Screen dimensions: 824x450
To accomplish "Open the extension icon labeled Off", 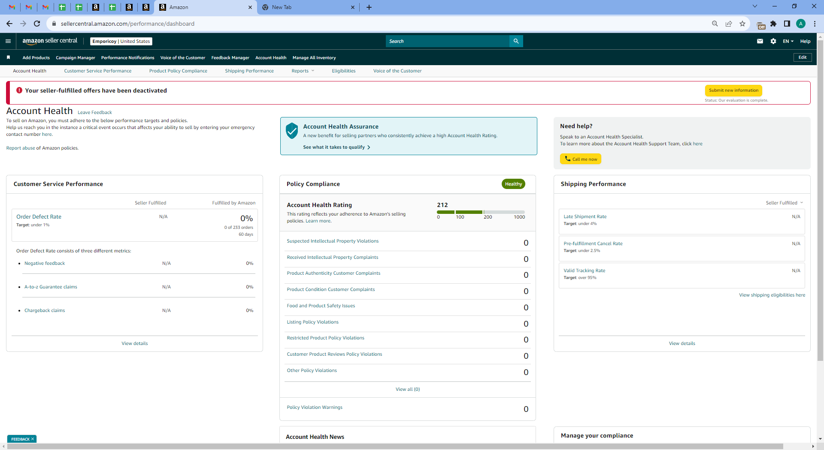I will pyautogui.click(x=760, y=25).
